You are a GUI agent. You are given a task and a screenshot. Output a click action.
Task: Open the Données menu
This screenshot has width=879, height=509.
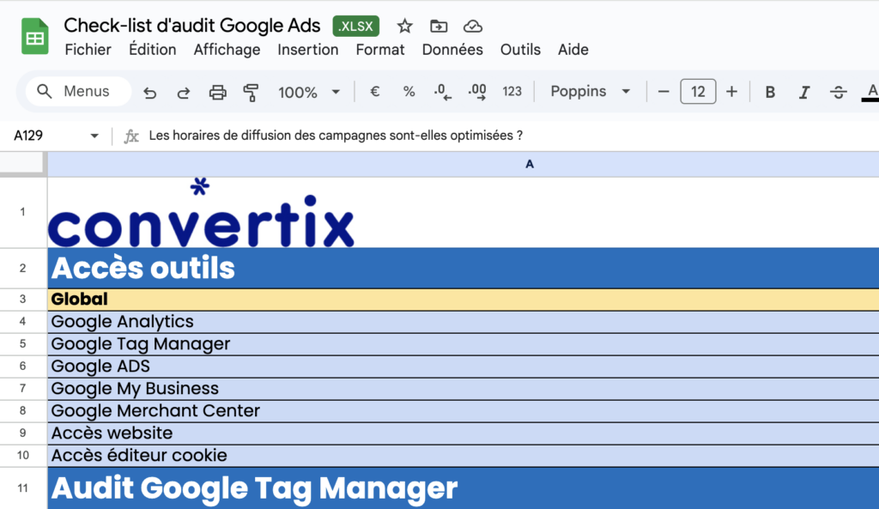click(x=452, y=50)
